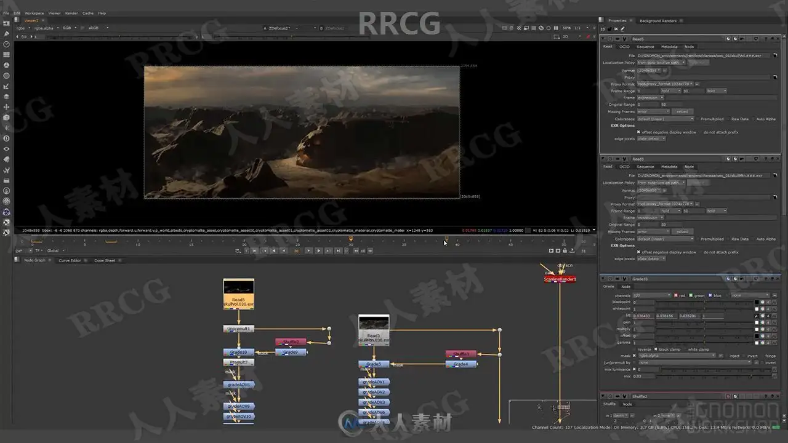The image size is (788, 443).
Task: Open the Channel nodes toolbar icon
Action: coord(6,55)
